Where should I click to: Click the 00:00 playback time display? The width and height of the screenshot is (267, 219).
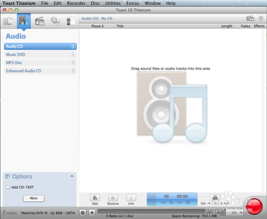(x=182, y=197)
